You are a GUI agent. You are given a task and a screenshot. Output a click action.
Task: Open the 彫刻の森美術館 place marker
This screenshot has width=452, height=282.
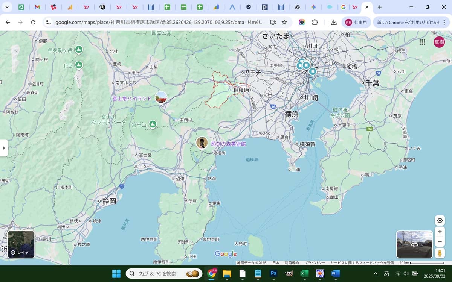click(202, 143)
